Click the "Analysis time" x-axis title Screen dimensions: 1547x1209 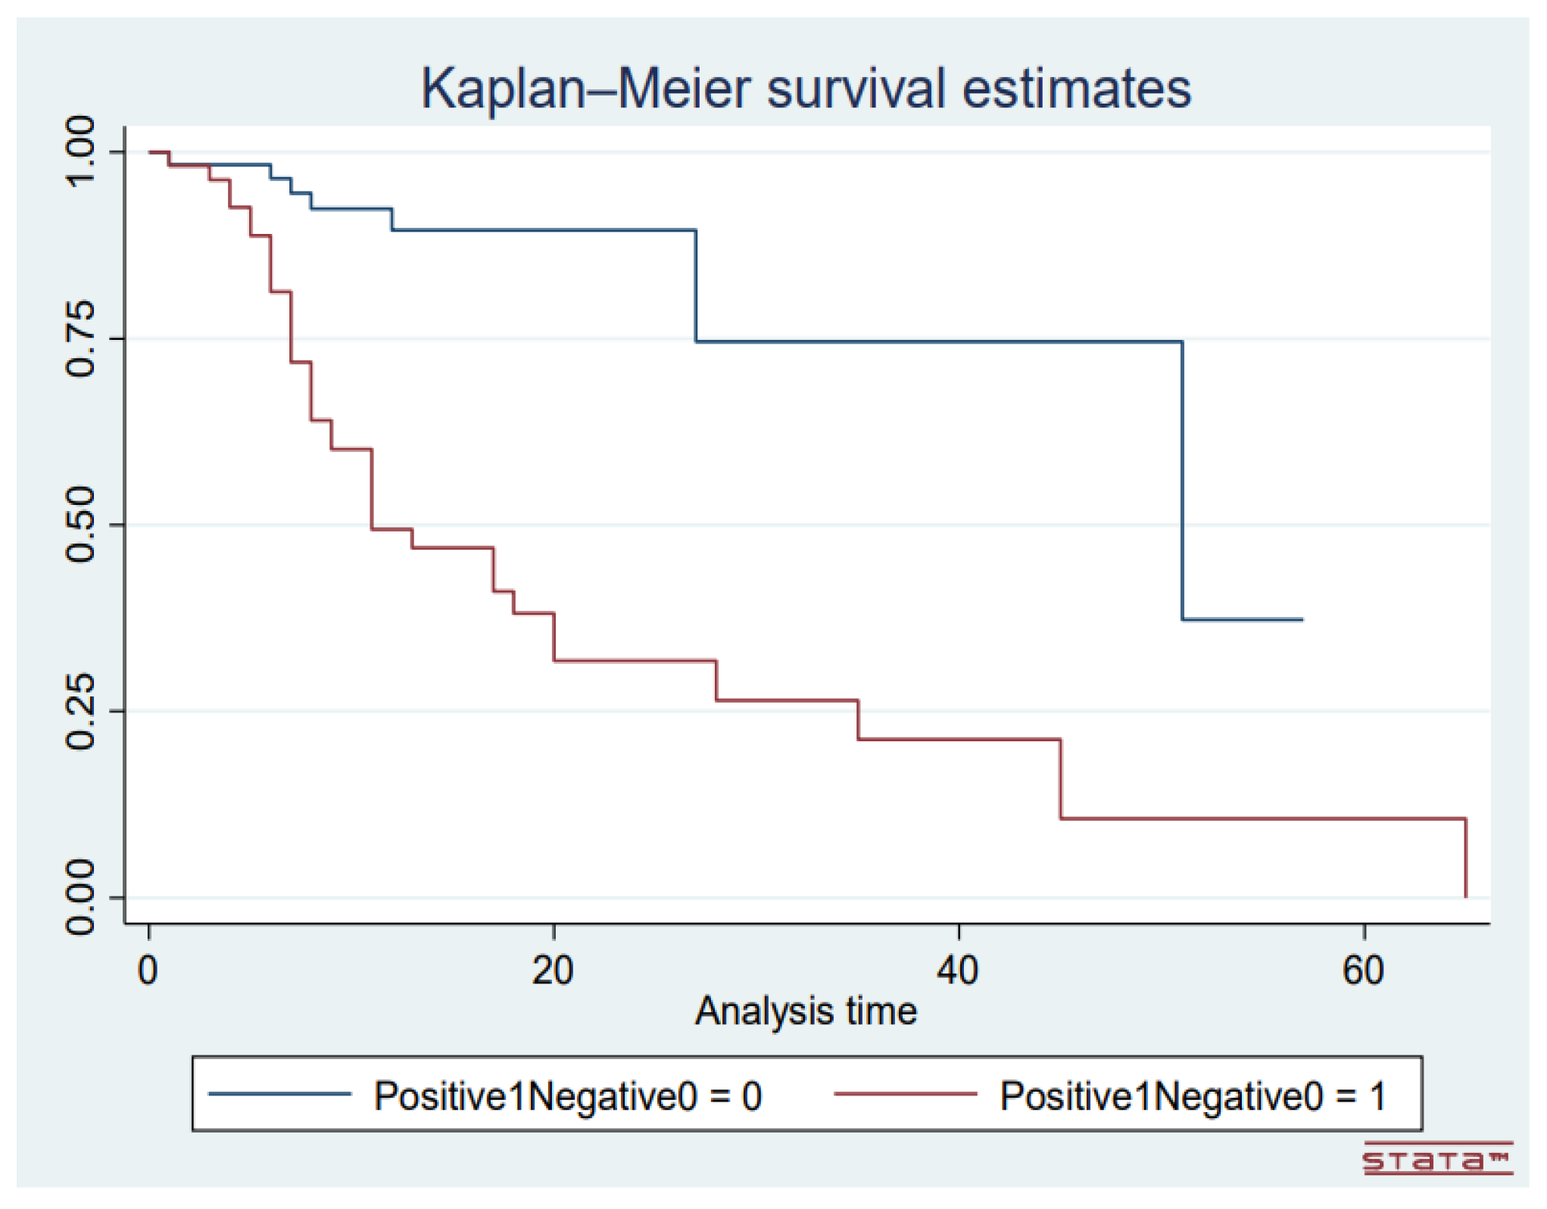(x=806, y=1011)
